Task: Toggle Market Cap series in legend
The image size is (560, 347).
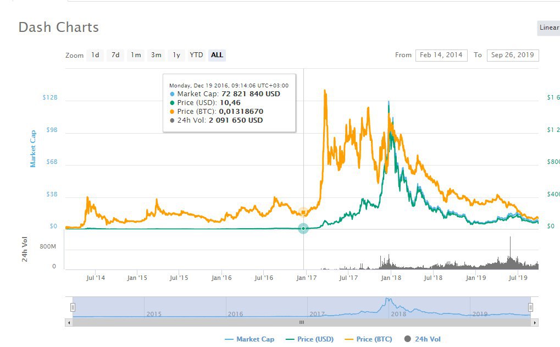Action: [249, 339]
